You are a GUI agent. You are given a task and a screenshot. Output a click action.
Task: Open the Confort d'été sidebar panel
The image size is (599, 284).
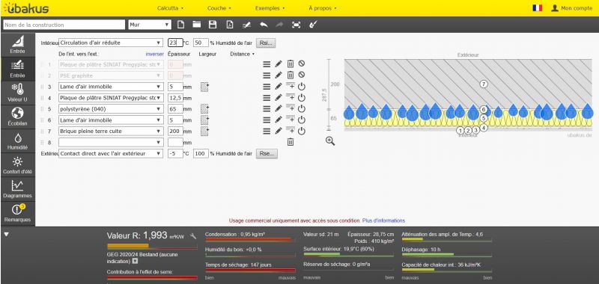[x=17, y=165]
